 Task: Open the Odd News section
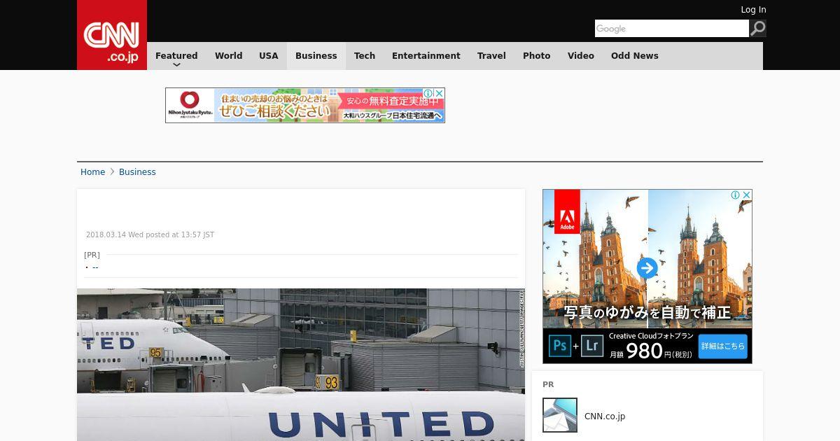(x=635, y=56)
